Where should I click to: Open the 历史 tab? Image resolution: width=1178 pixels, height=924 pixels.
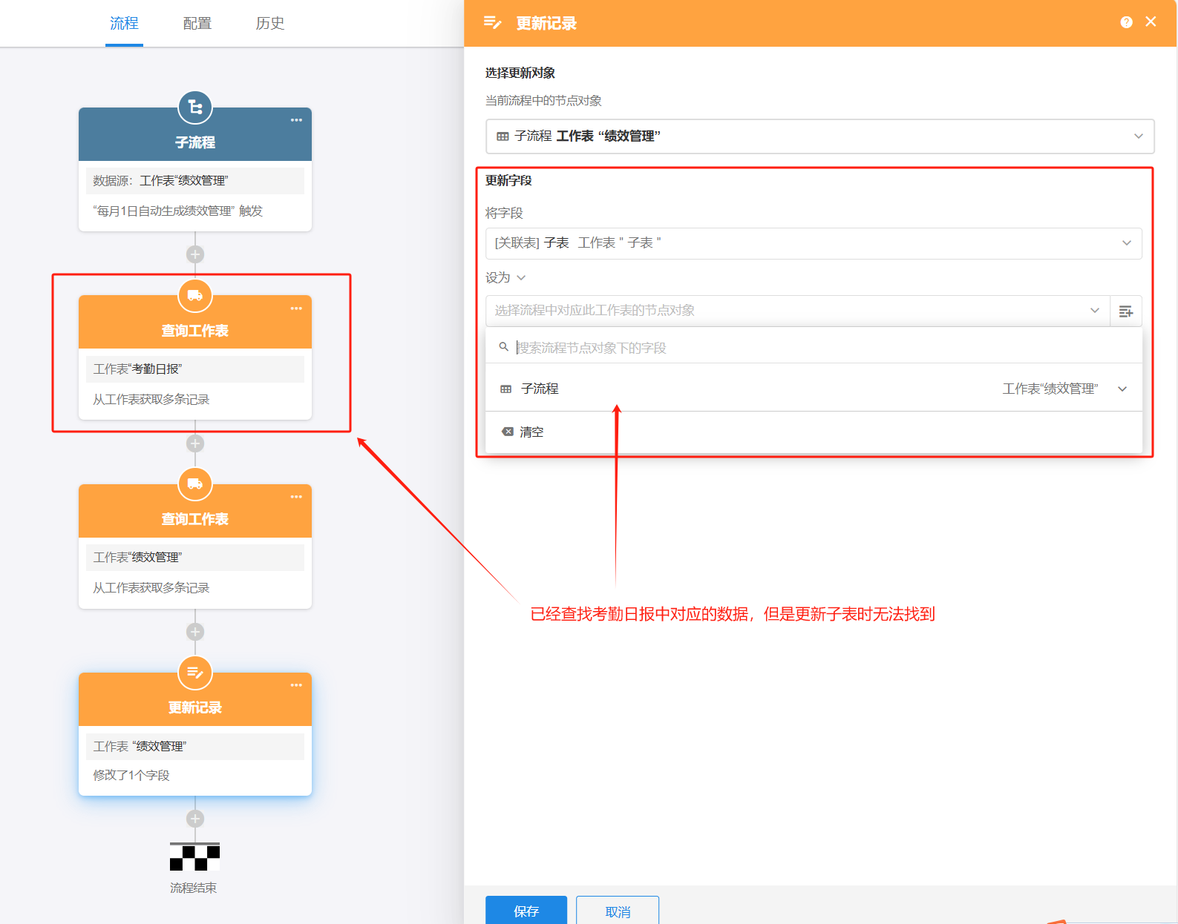270,24
